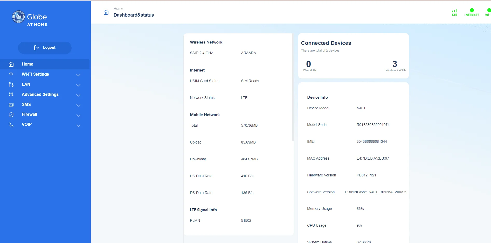Click the LTE signal bars status icon

(454, 12)
